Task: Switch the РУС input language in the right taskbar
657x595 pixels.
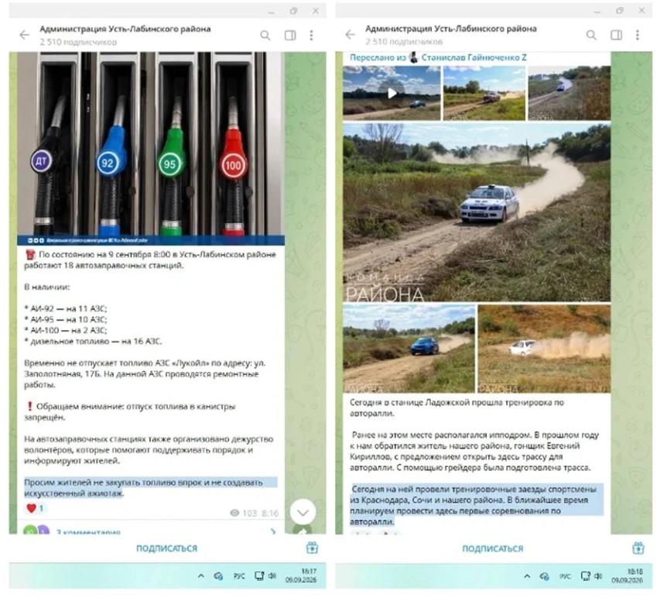Action: (565, 576)
